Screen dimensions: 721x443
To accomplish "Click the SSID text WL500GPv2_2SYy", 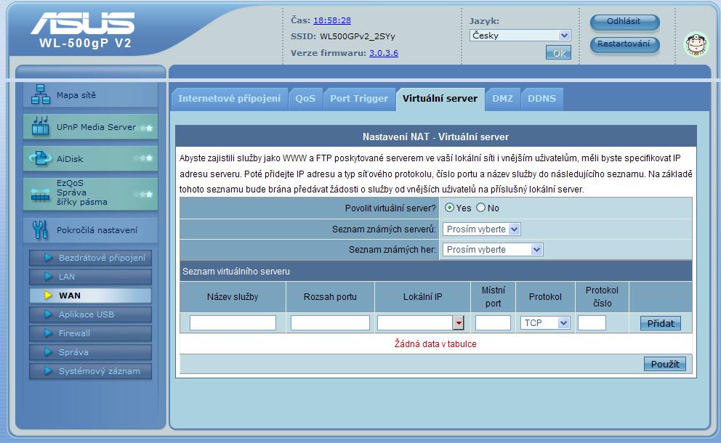I will [358, 36].
